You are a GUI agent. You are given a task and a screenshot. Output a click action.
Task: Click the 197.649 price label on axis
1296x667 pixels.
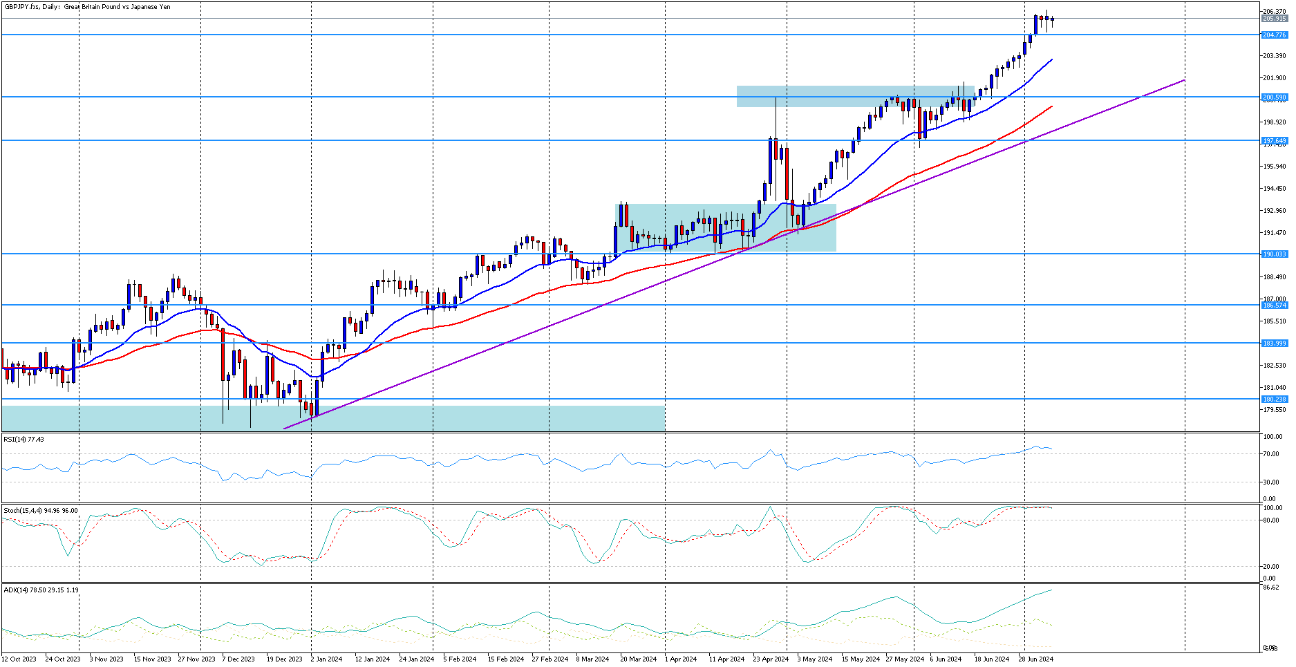(x=1274, y=141)
